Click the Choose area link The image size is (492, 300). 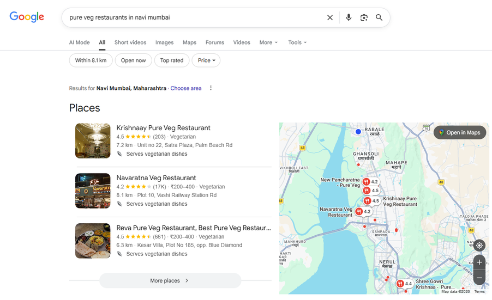pos(186,88)
